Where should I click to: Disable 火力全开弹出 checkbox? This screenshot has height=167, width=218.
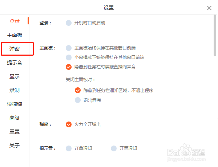coord(69,124)
